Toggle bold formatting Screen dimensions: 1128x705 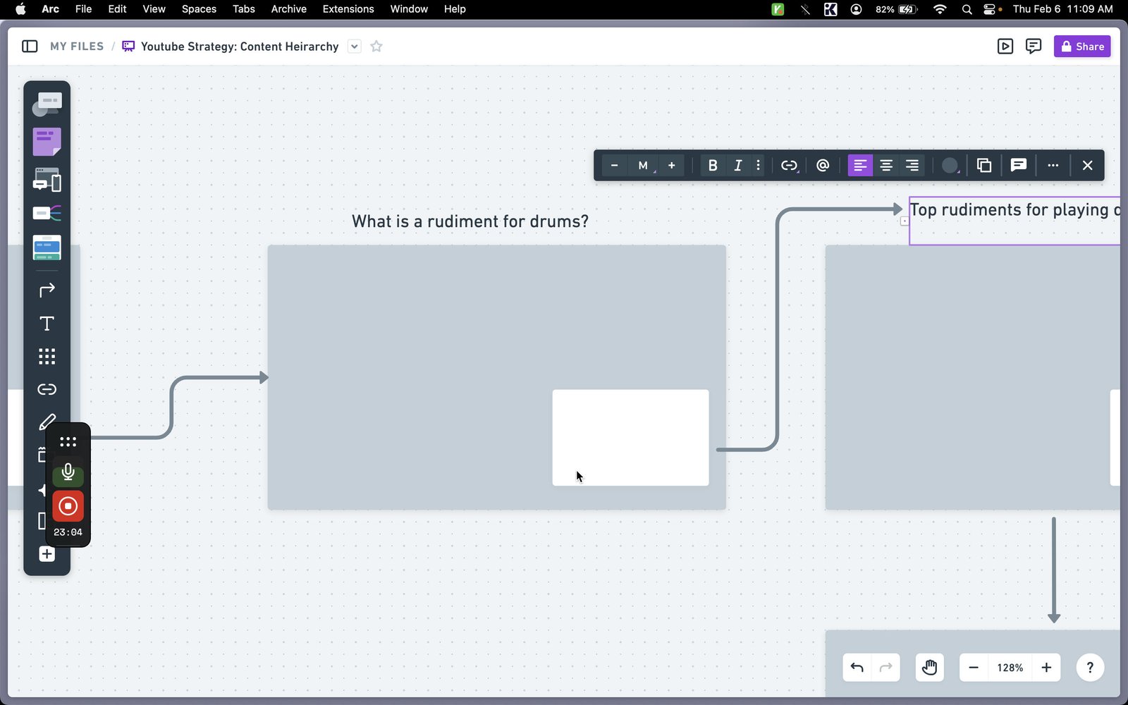tap(713, 166)
